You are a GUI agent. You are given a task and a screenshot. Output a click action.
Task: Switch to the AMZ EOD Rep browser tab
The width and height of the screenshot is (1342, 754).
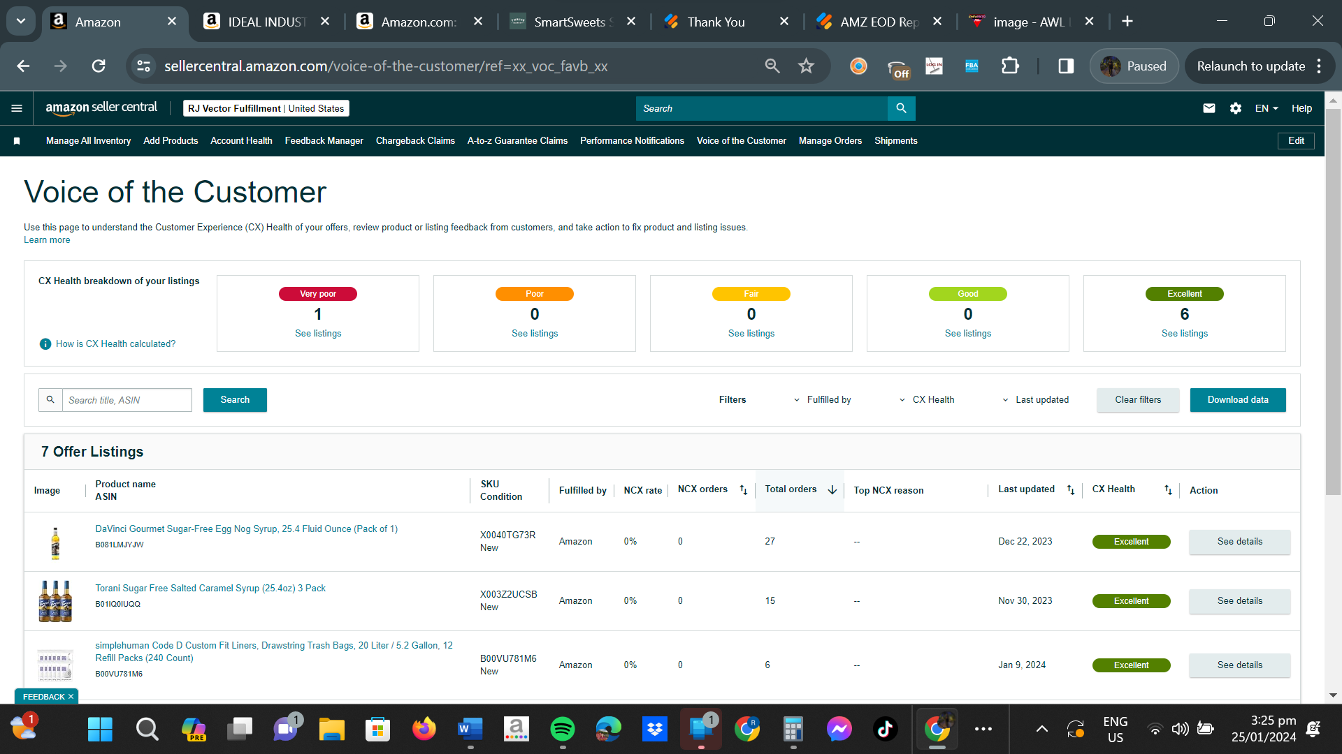pos(878,22)
